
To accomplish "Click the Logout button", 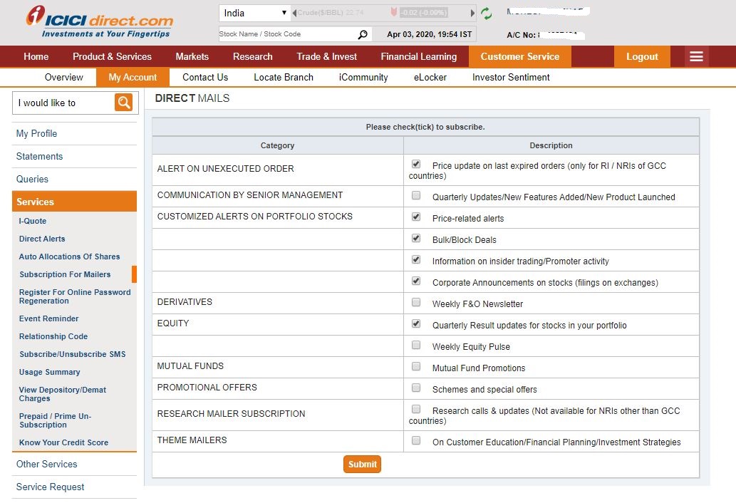I will [x=642, y=56].
